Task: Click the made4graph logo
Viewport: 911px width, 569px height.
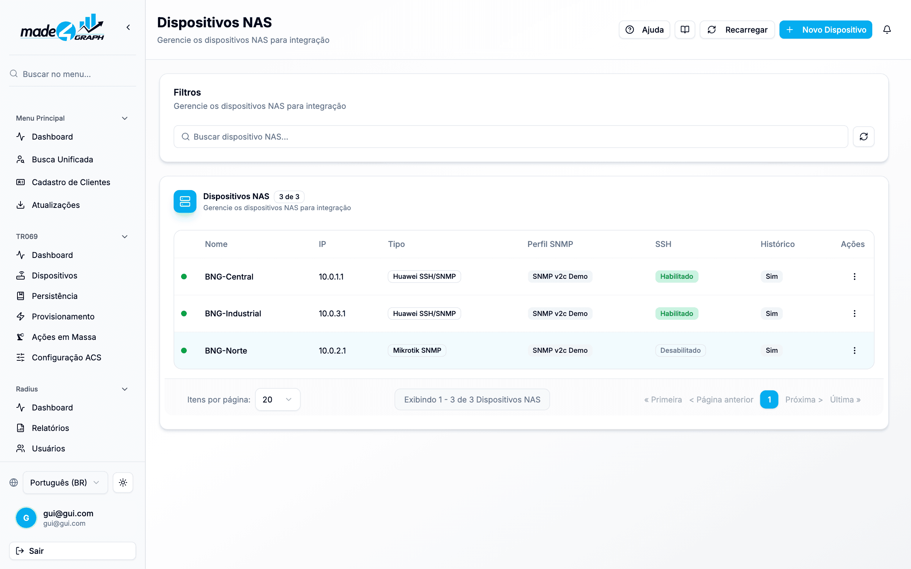Action: (x=62, y=28)
